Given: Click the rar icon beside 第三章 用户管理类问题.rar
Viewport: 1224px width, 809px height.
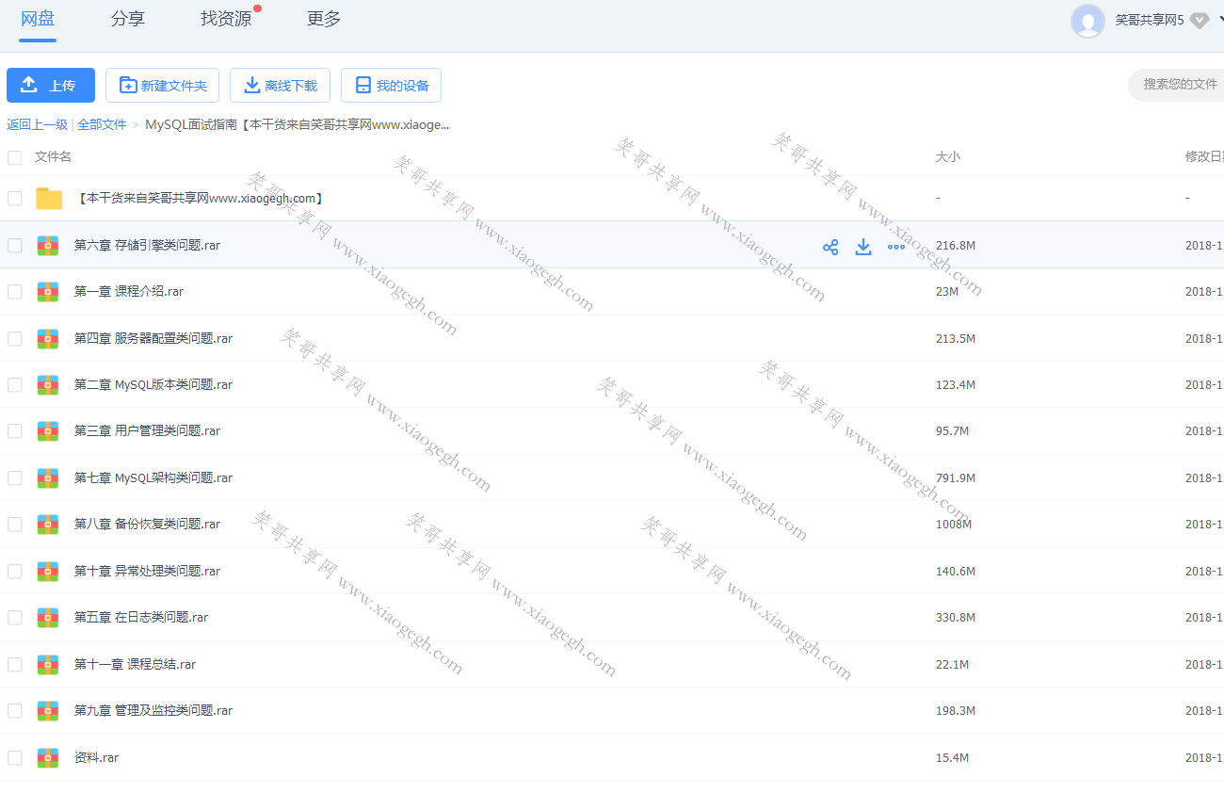Looking at the screenshot, I should click(48, 431).
